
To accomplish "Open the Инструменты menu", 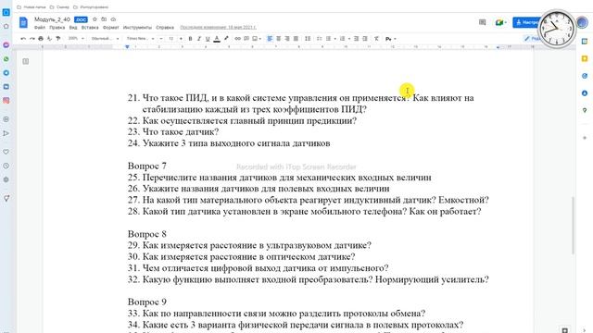I will (137, 28).
